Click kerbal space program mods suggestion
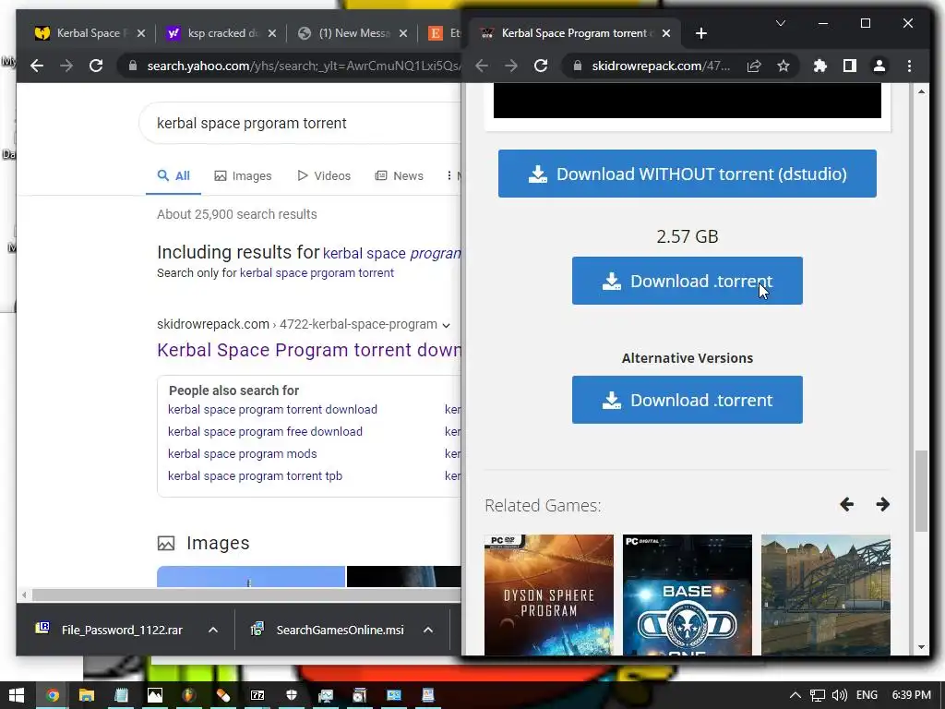 (243, 454)
